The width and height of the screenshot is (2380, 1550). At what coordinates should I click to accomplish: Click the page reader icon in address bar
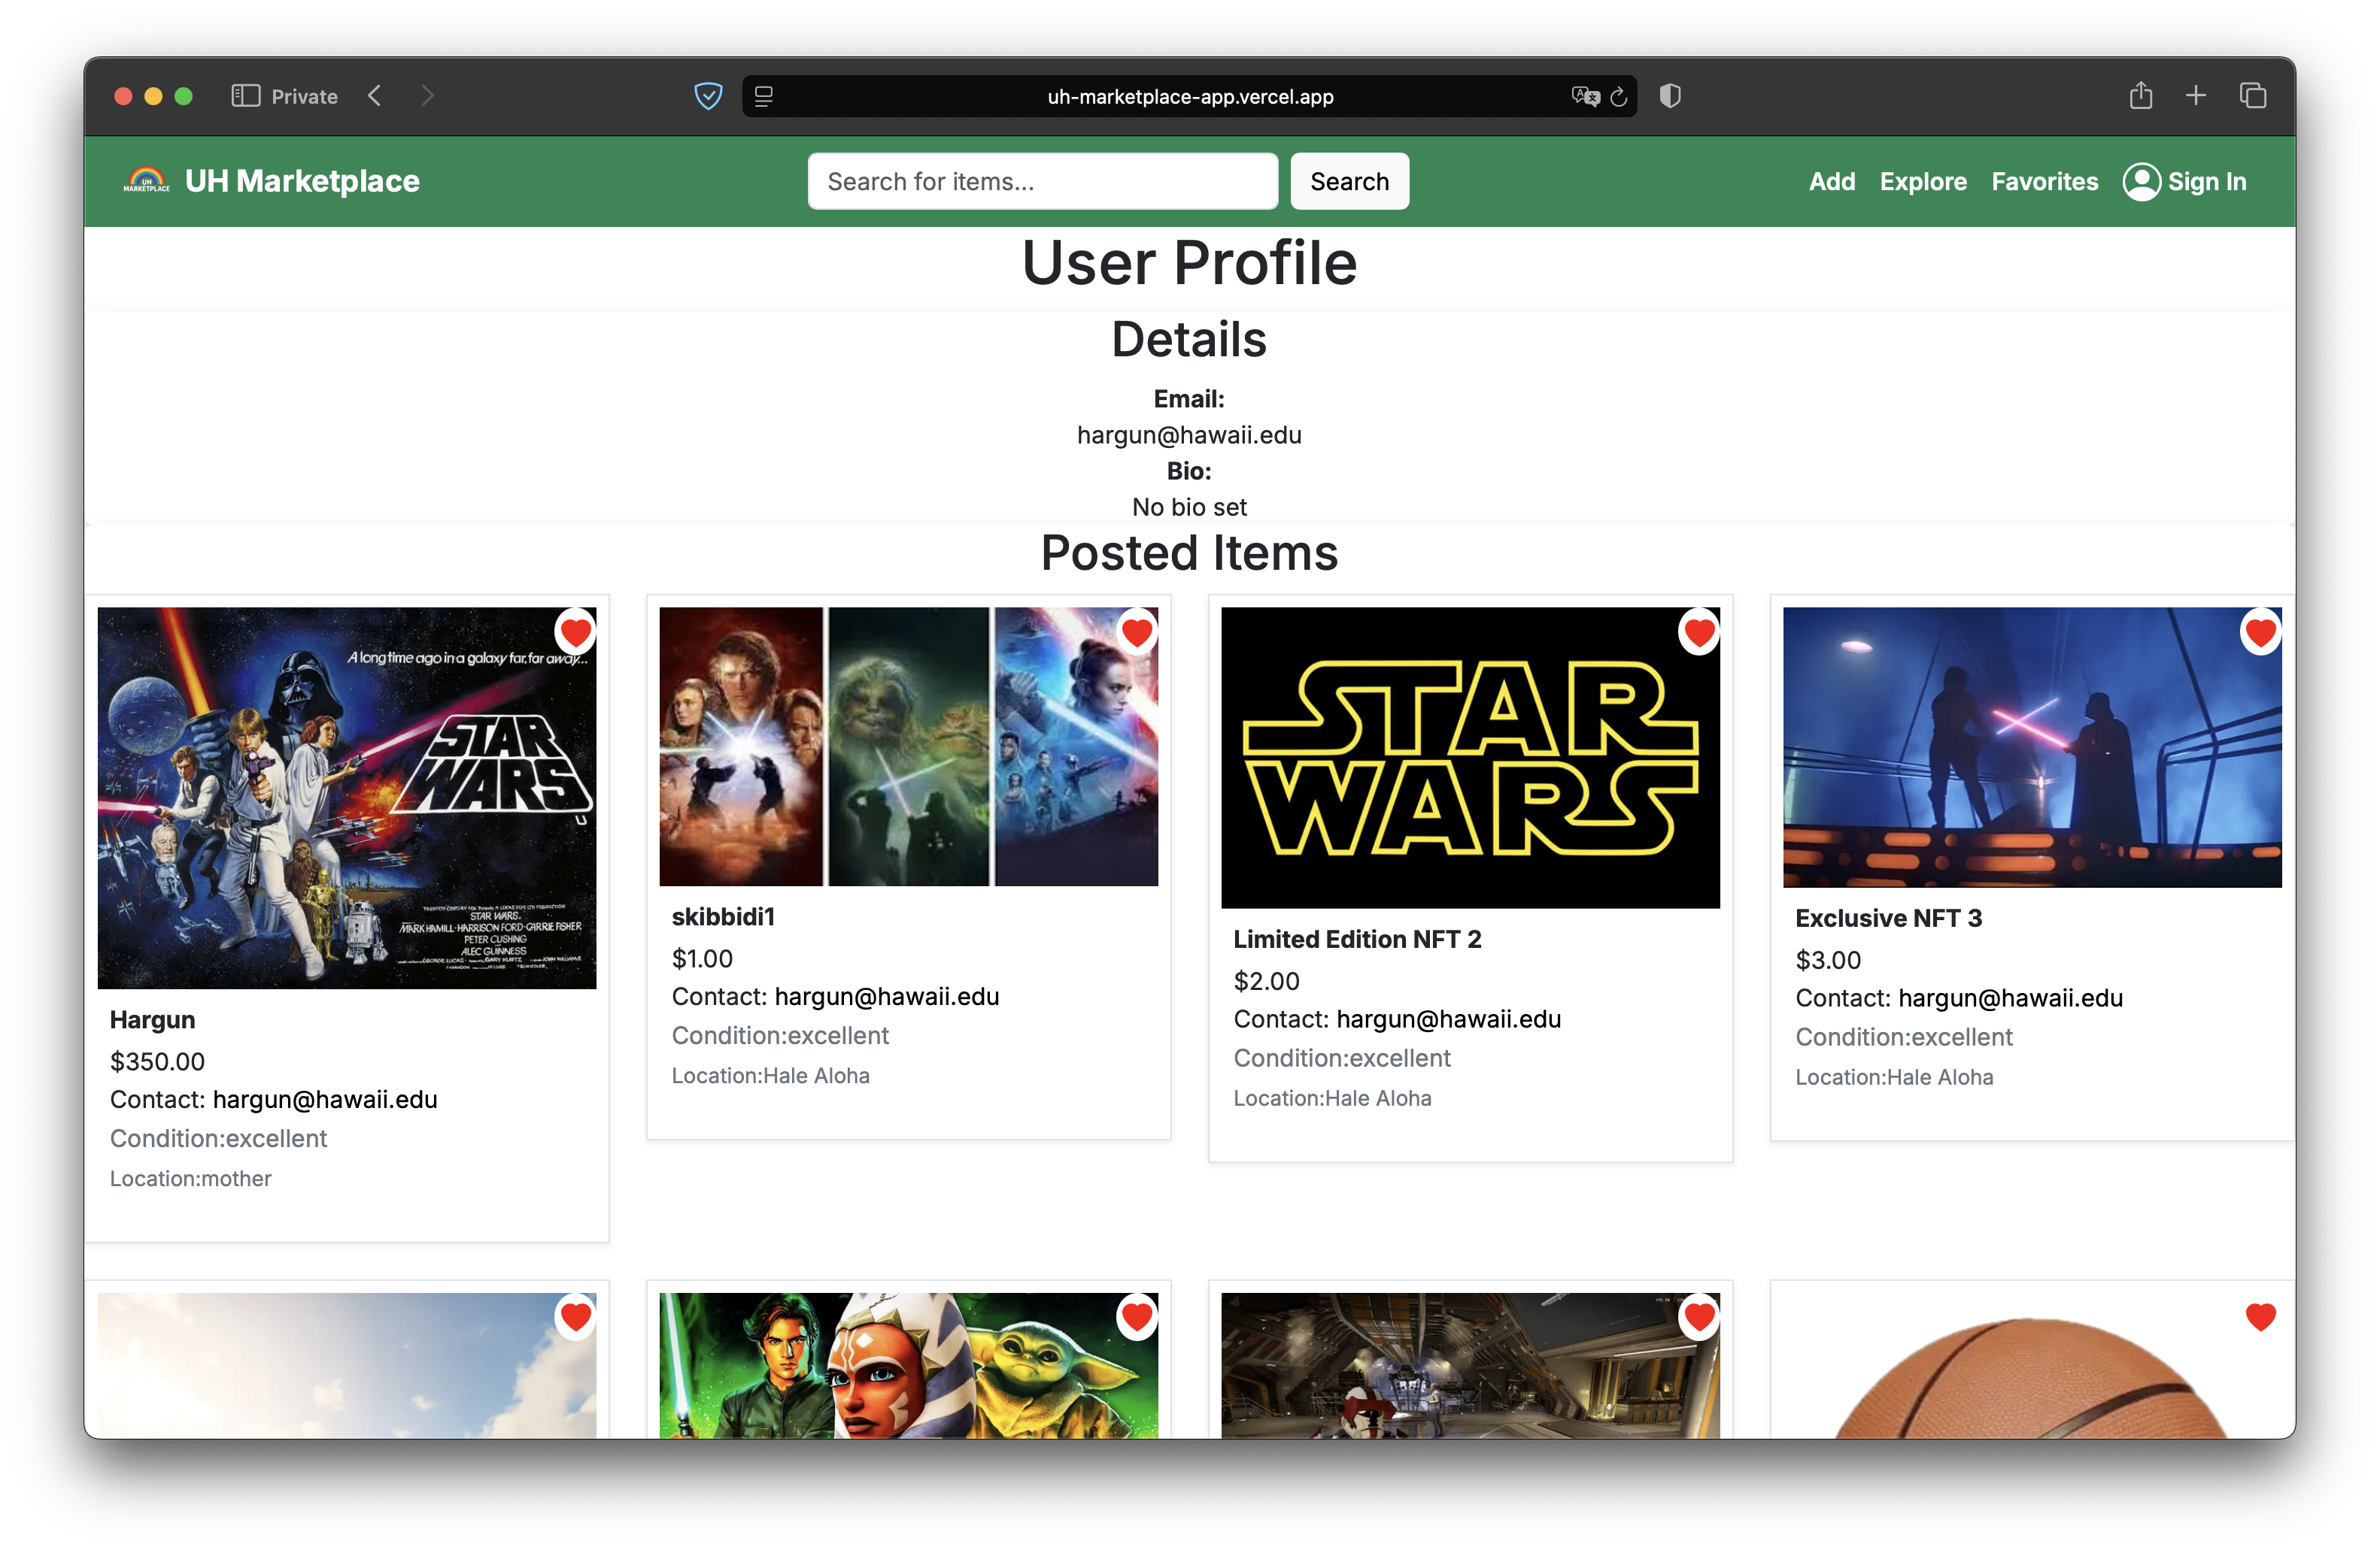pyautogui.click(x=763, y=96)
